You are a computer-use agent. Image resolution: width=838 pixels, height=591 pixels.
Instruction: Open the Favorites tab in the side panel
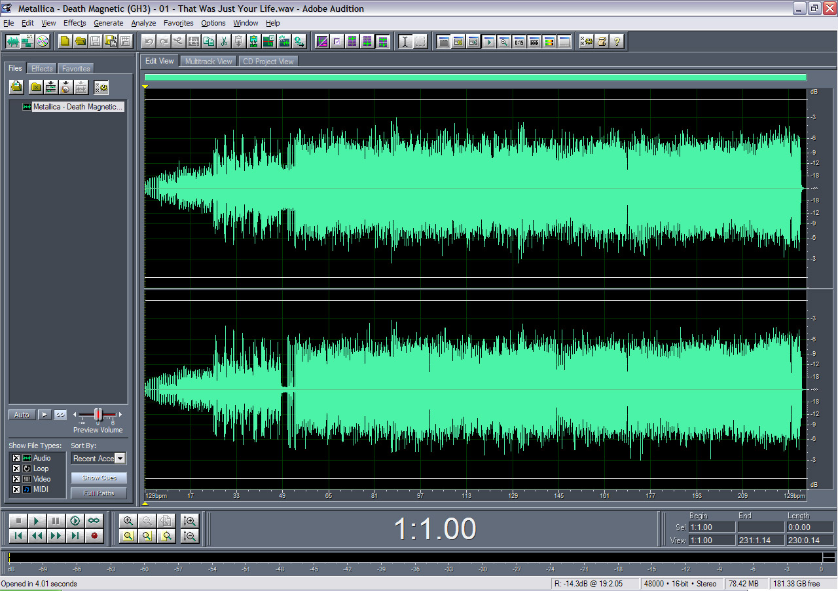click(x=76, y=69)
